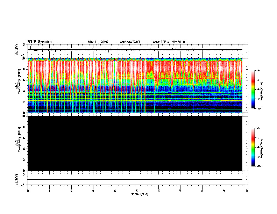Click the "4" kHz tick on ch.1 axis
The height and width of the screenshot is (214, 277).
point(24,91)
